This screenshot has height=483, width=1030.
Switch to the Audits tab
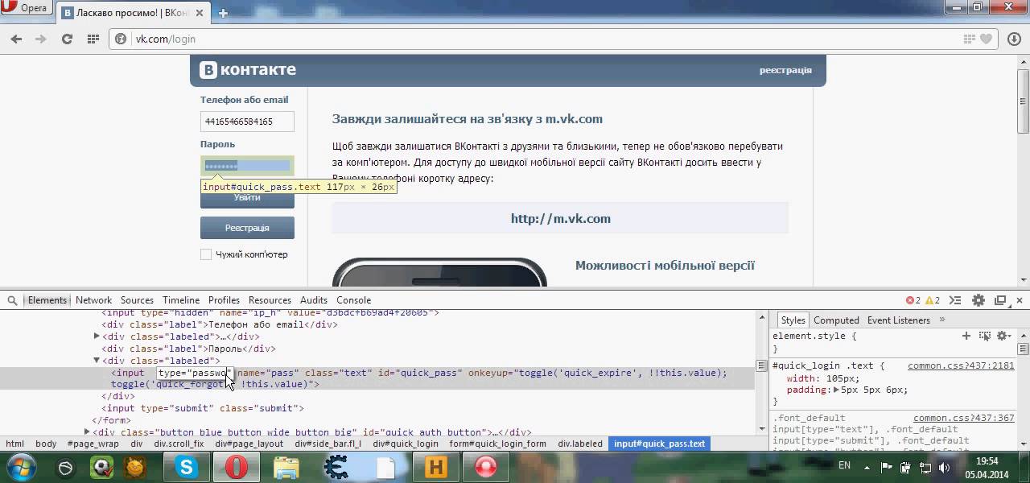[314, 300]
